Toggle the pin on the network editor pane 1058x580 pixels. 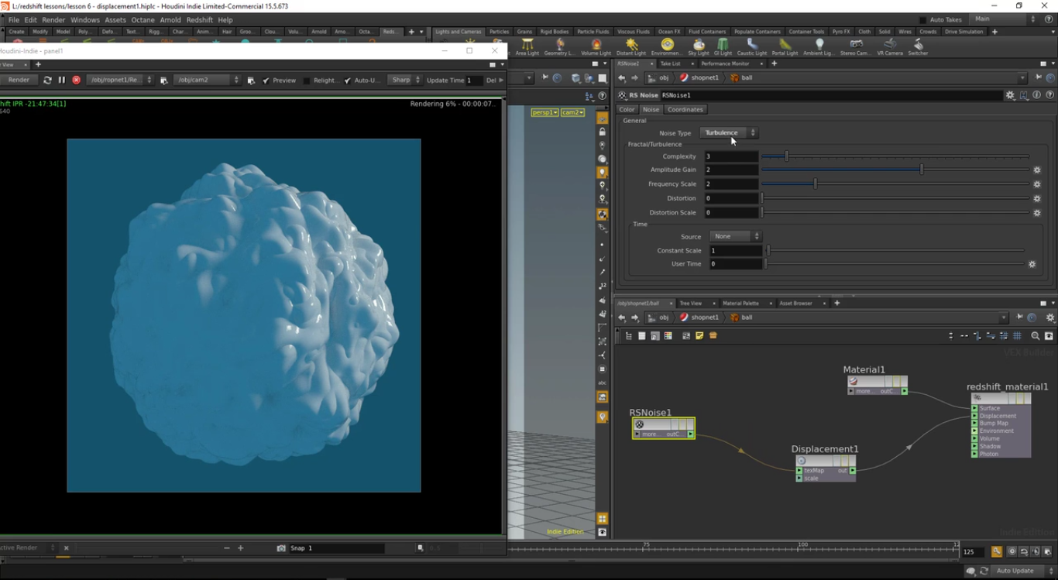pos(1019,317)
